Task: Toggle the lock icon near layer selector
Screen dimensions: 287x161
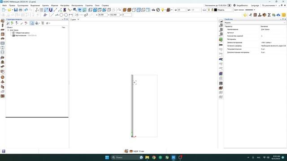Action: pos(212,10)
